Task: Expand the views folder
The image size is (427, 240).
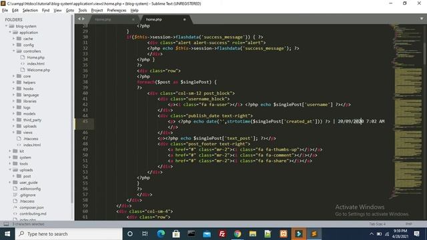Action: click(x=14, y=133)
